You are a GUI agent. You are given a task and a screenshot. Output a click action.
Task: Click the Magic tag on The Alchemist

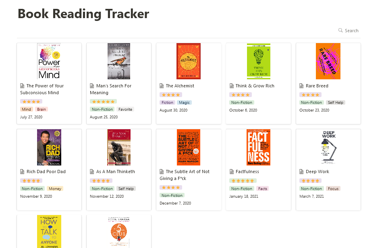tap(184, 103)
